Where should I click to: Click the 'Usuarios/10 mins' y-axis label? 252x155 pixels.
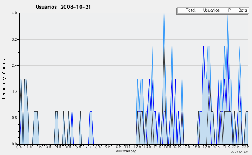(x=4, y=79)
